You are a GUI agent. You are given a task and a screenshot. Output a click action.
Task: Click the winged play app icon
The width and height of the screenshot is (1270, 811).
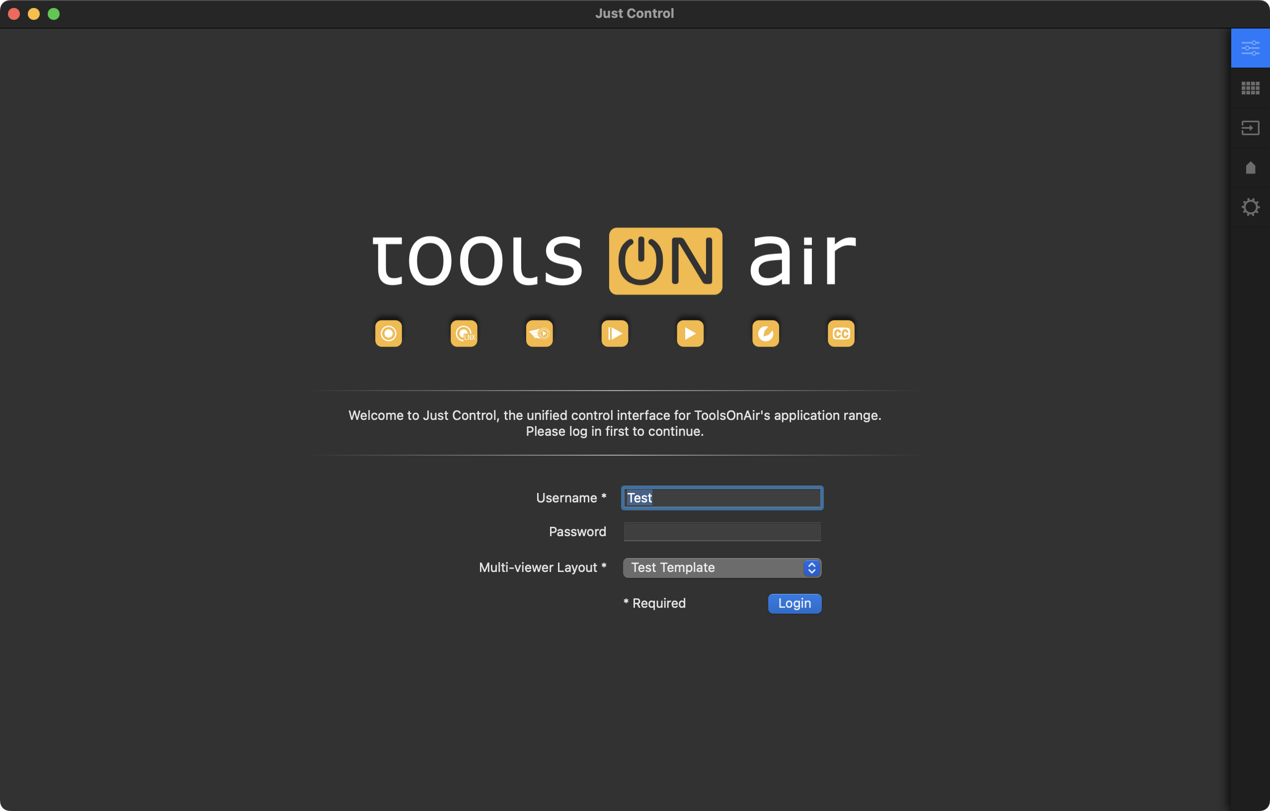coord(540,333)
